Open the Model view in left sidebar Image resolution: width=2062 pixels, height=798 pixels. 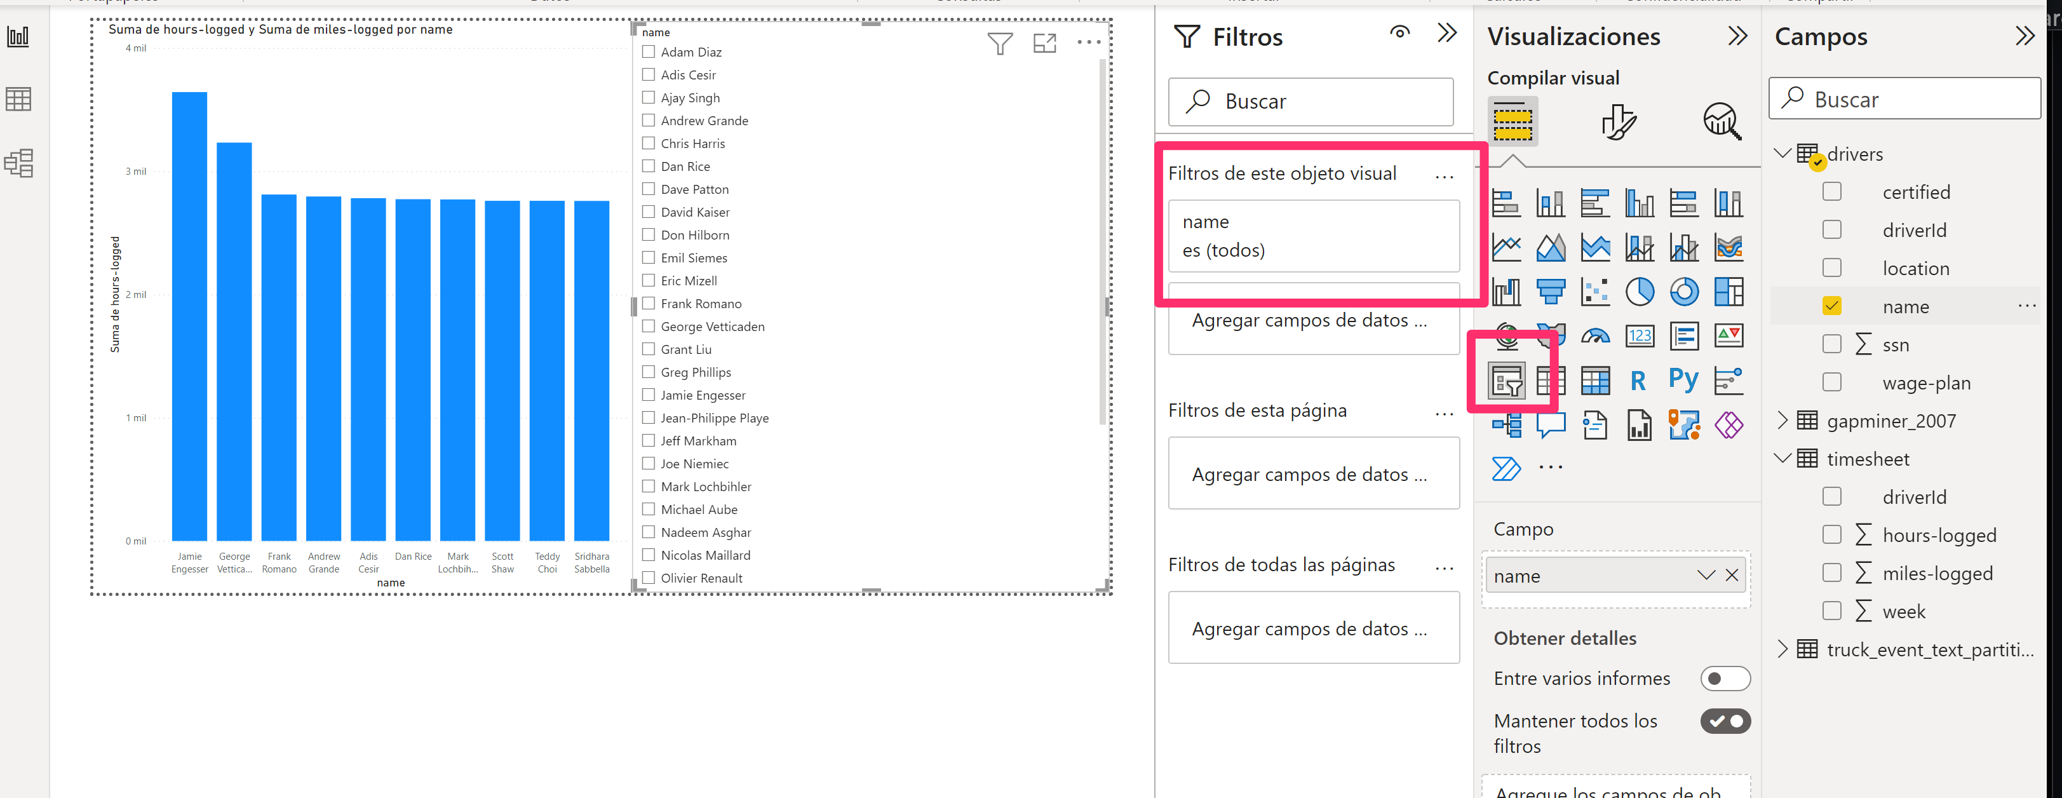(x=18, y=163)
